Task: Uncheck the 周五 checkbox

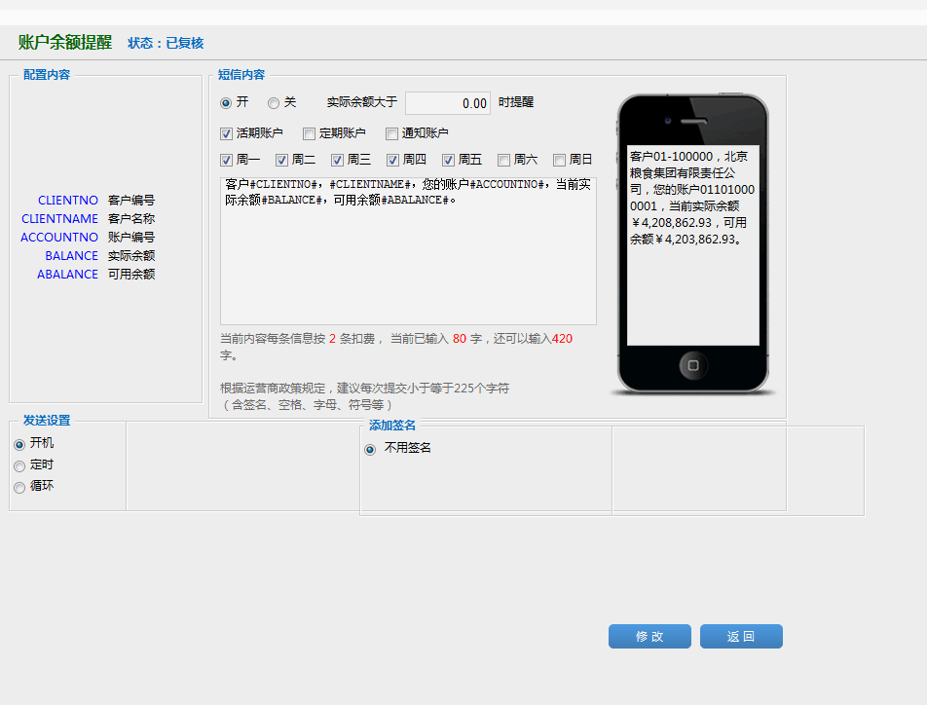Action: 449,161
